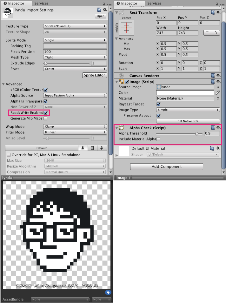Collapse the Advanced section
226x303 pixels.
click(3, 84)
